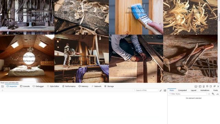Dock devtools to side icon
The height and width of the screenshot is (124, 220).
tap(211, 86)
